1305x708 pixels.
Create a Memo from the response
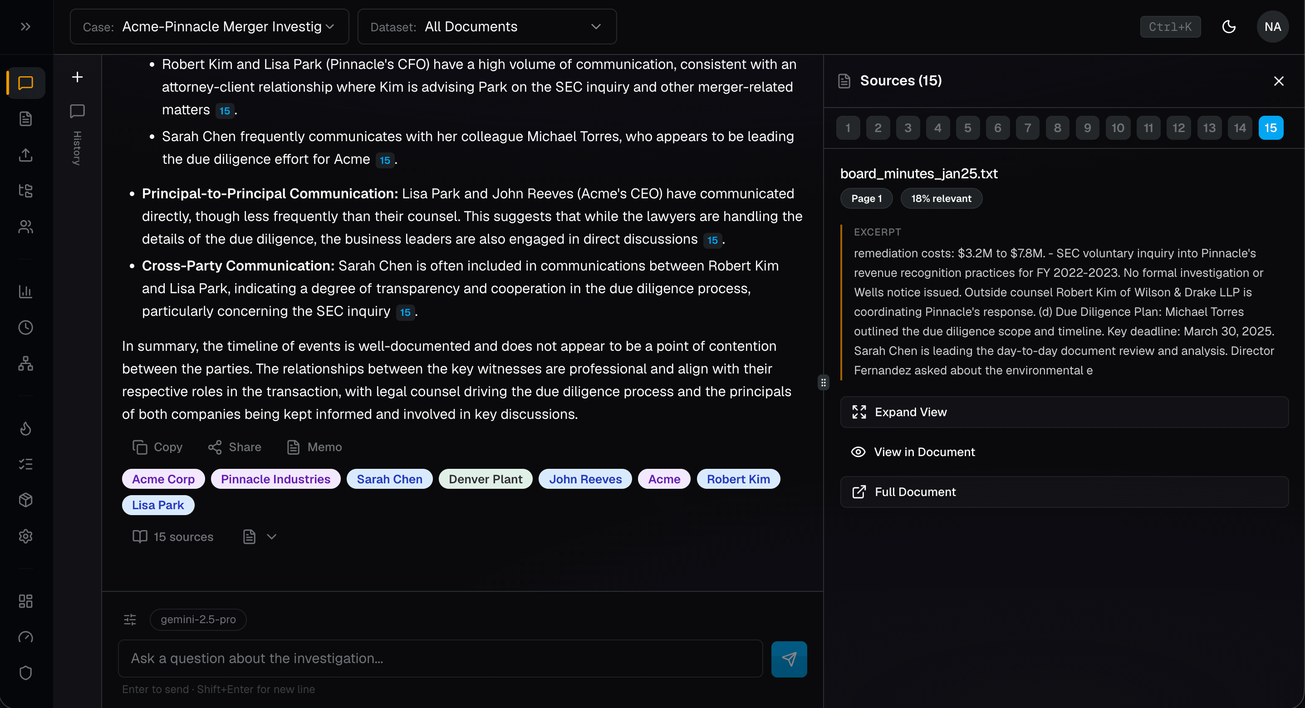pyautogui.click(x=314, y=447)
